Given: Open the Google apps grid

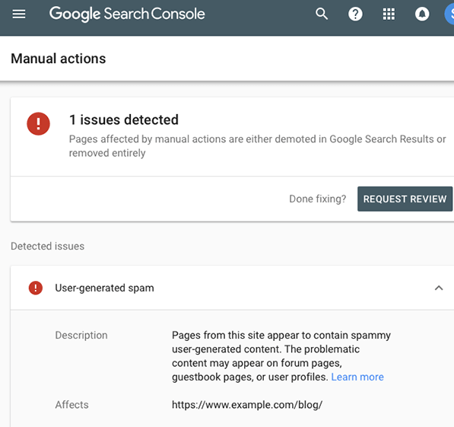Looking at the screenshot, I should (x=389, y=14).
